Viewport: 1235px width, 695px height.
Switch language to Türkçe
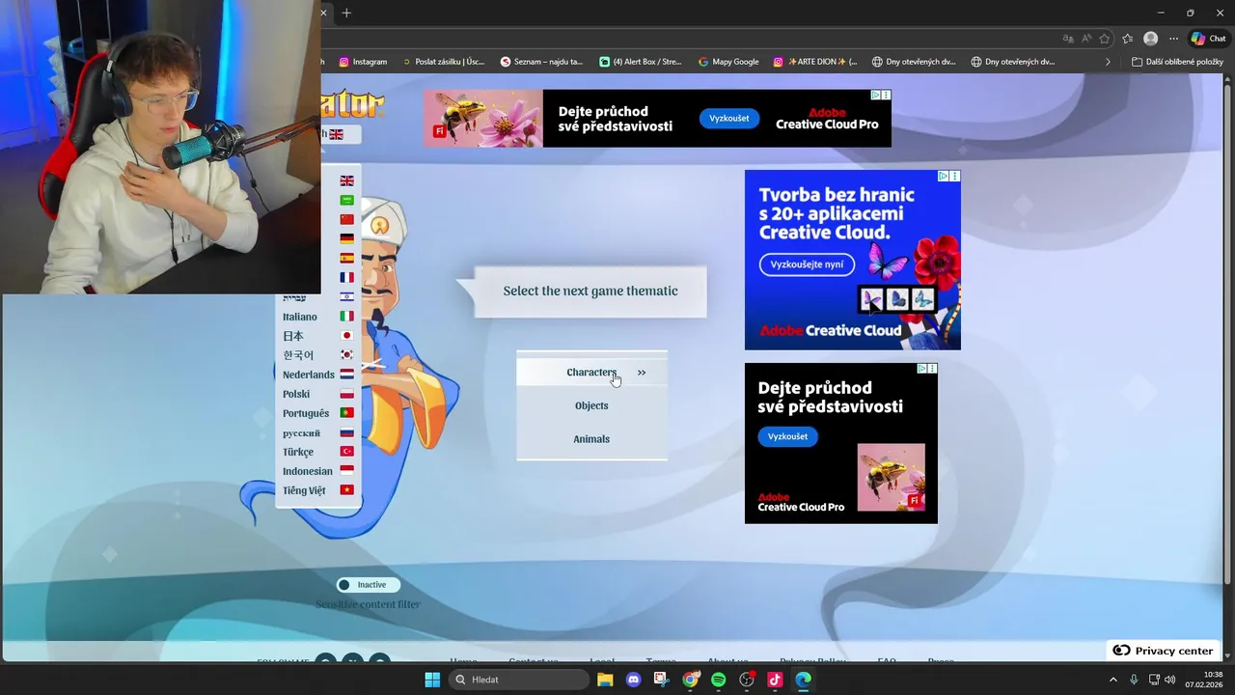pyautogui.click(x=318, y=452)
